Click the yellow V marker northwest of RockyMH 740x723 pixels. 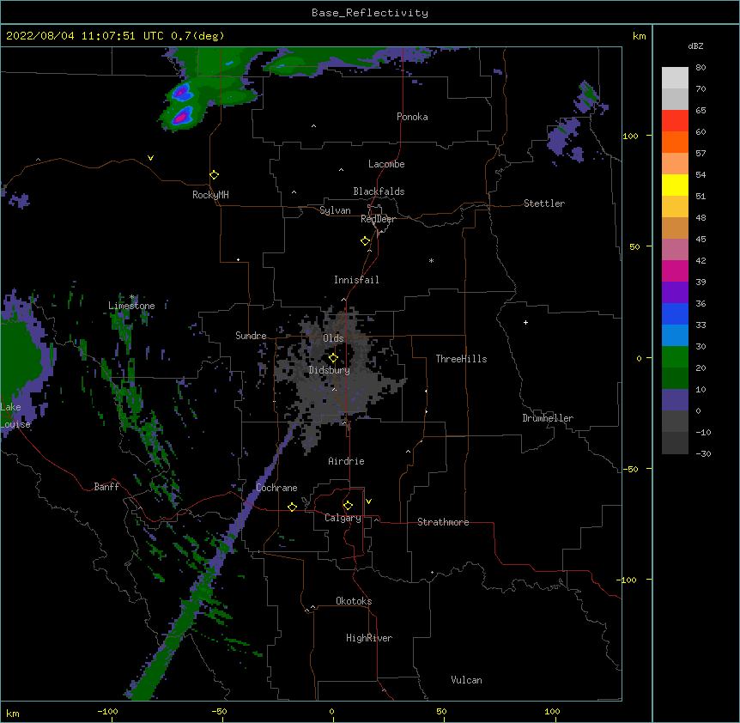pyautogui.click(x=150, y=158)
